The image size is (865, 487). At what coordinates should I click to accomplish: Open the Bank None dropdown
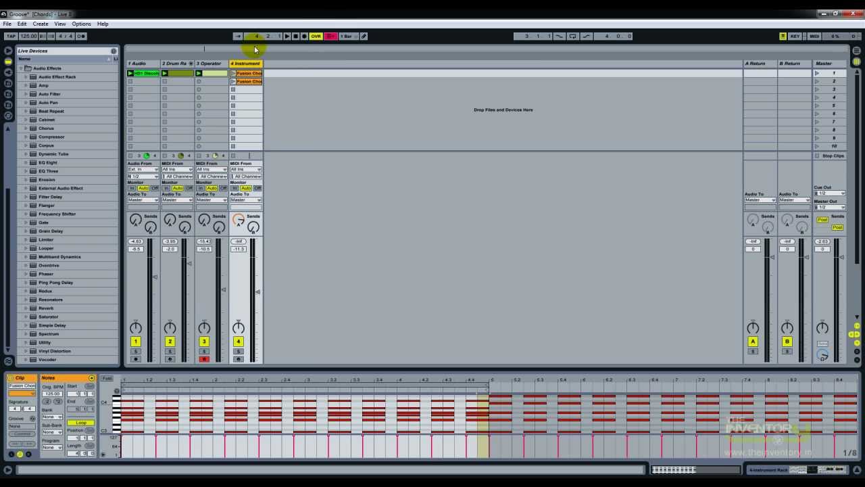pos(52,417)
